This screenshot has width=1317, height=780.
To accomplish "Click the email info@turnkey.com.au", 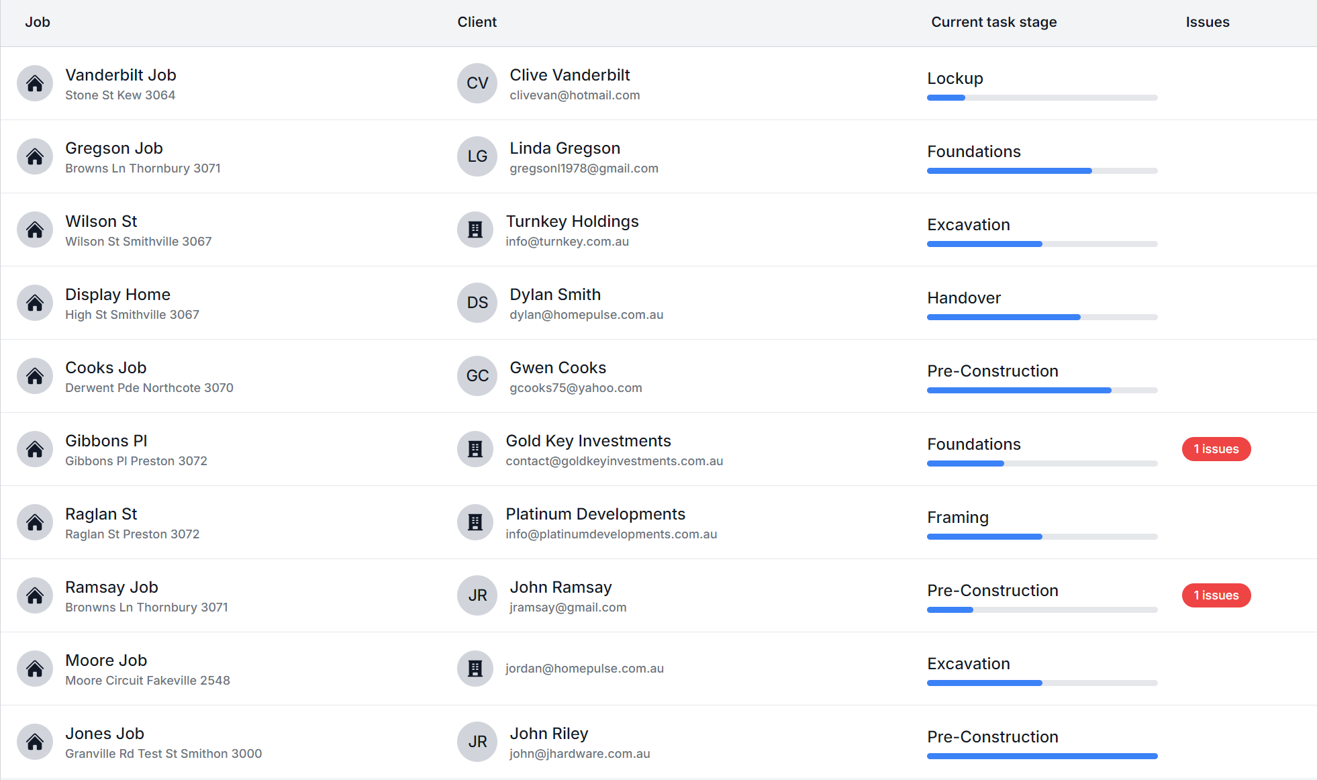I will [x=567, y=242].
